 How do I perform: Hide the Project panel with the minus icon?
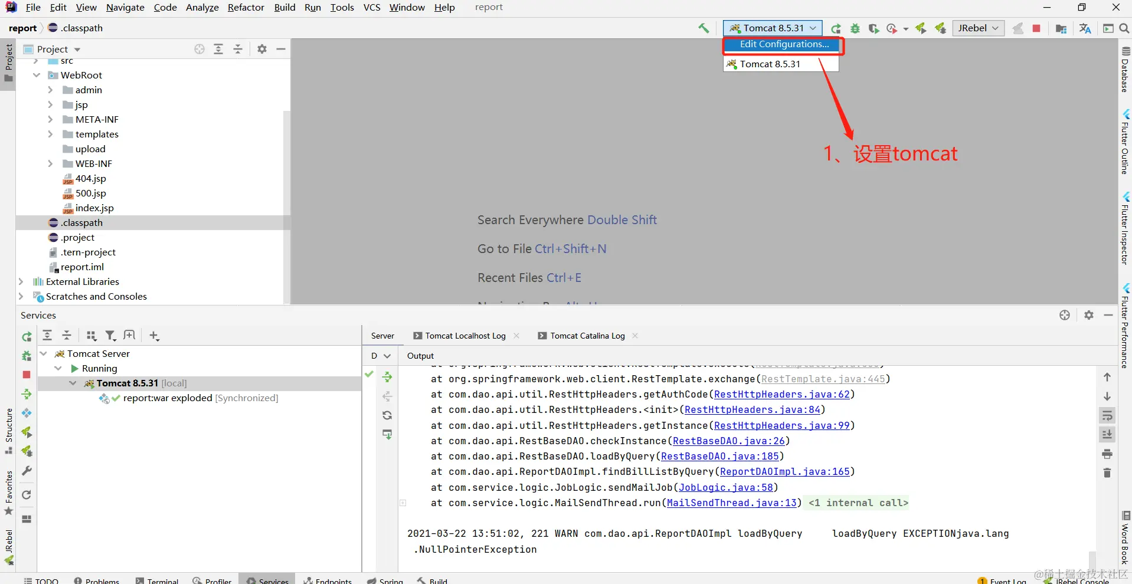click(x=281, y=49)
